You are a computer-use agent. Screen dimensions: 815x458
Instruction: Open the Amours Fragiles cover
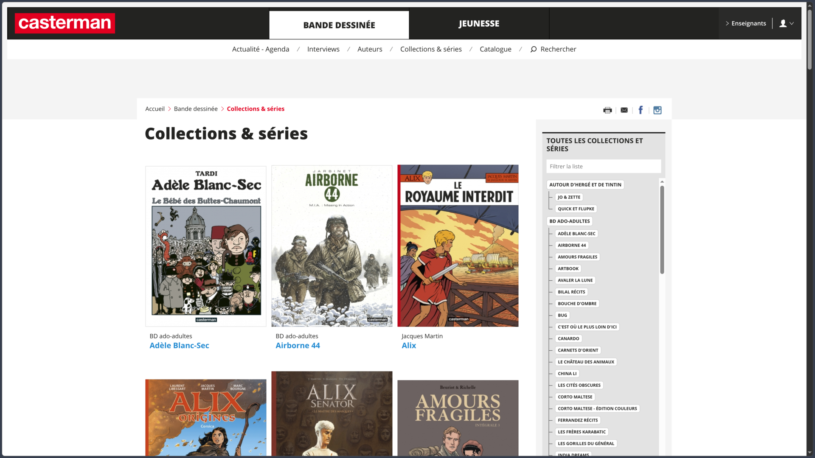[458, 418]
